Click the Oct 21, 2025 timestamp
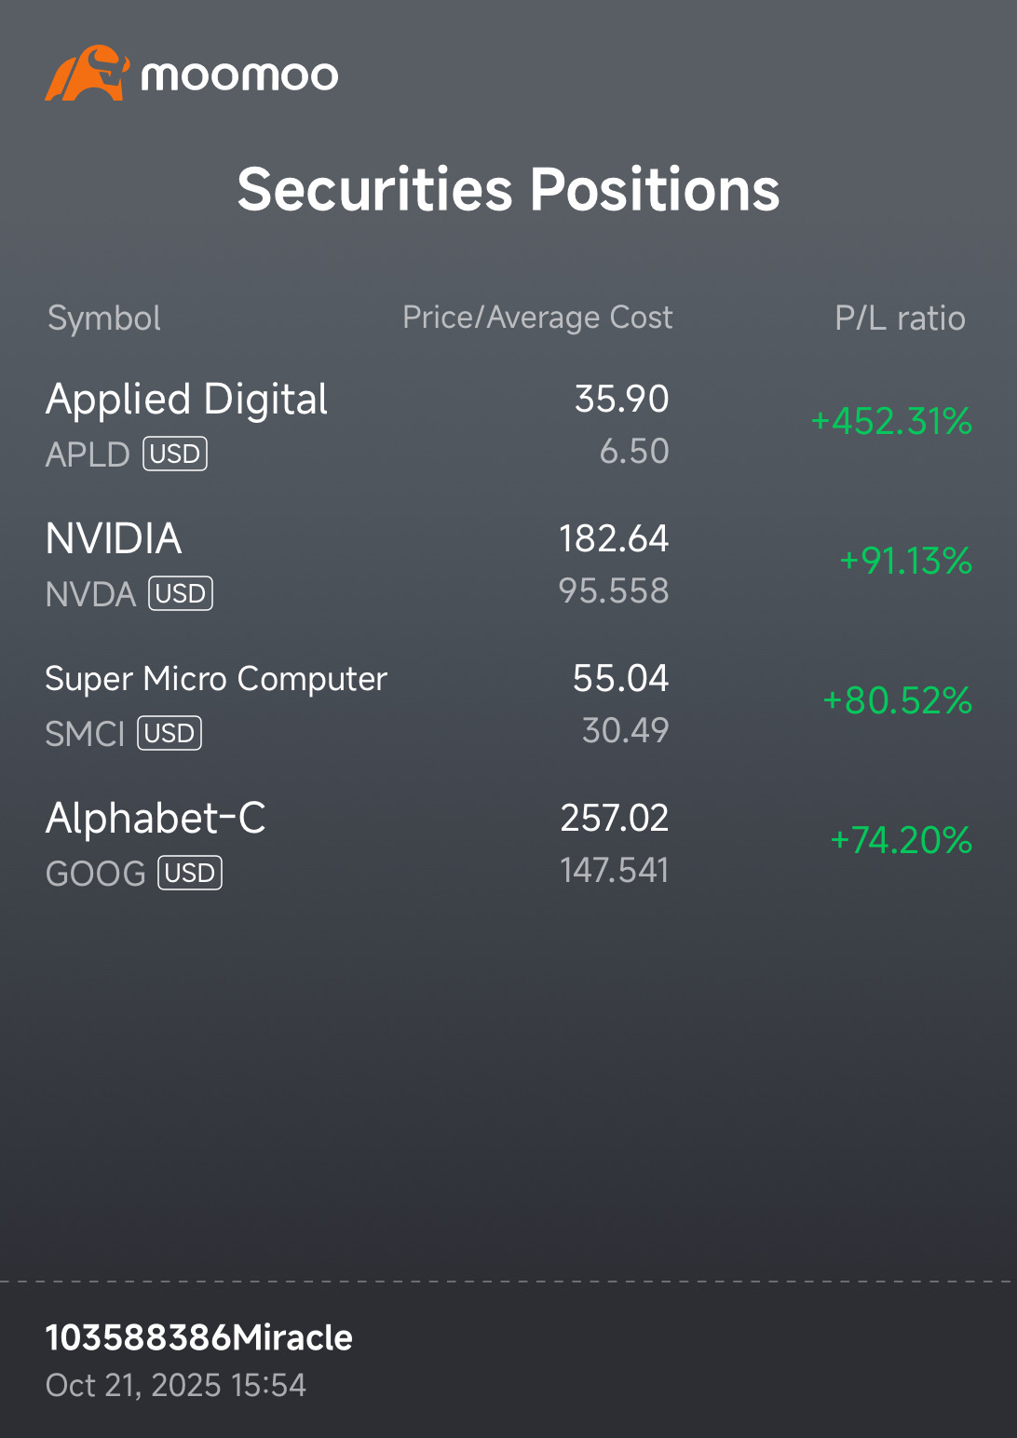Screen dimensions: 1017x1438 [x=176, y=1385]
